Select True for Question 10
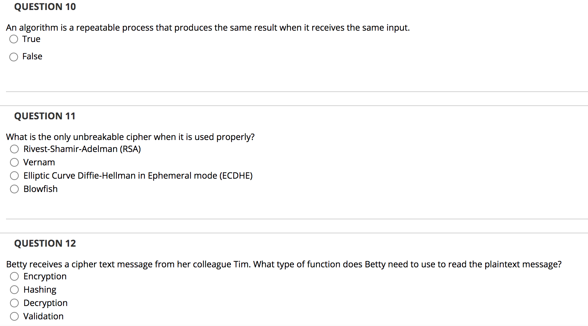Image resolution: width=588 pixels, height=326 pixels. (13, 39)
